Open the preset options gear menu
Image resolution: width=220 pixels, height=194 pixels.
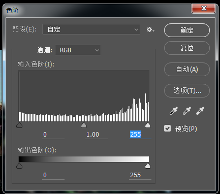point(150,29)
